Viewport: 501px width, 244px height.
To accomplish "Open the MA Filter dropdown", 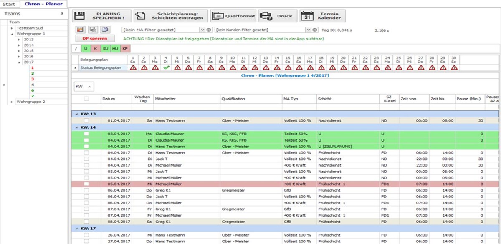I will [x=202, y=30].
